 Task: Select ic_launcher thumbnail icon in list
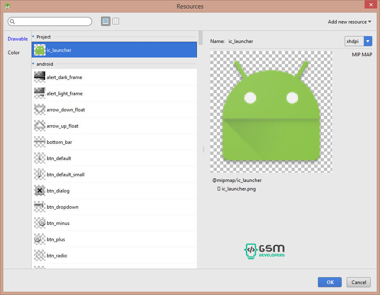coord(40,50)
